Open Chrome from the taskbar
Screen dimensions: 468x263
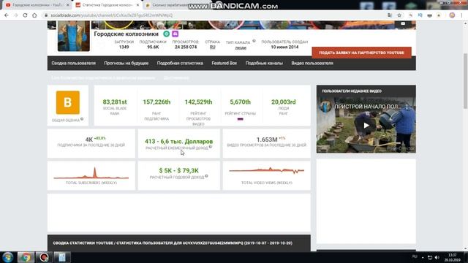pyautogui.click(x=26, y=257)
